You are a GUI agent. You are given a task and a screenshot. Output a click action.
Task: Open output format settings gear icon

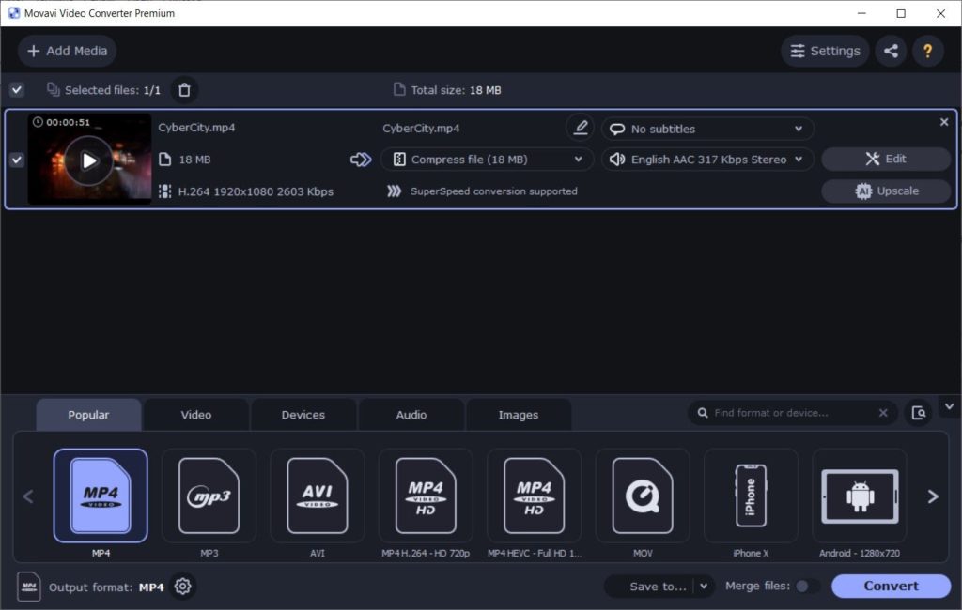[x=183, y=587]
